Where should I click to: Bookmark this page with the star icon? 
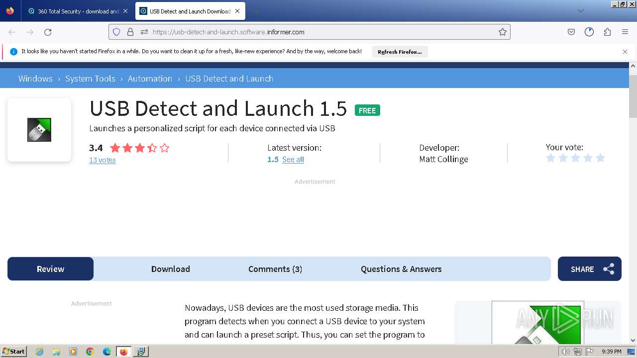point(503,32)
